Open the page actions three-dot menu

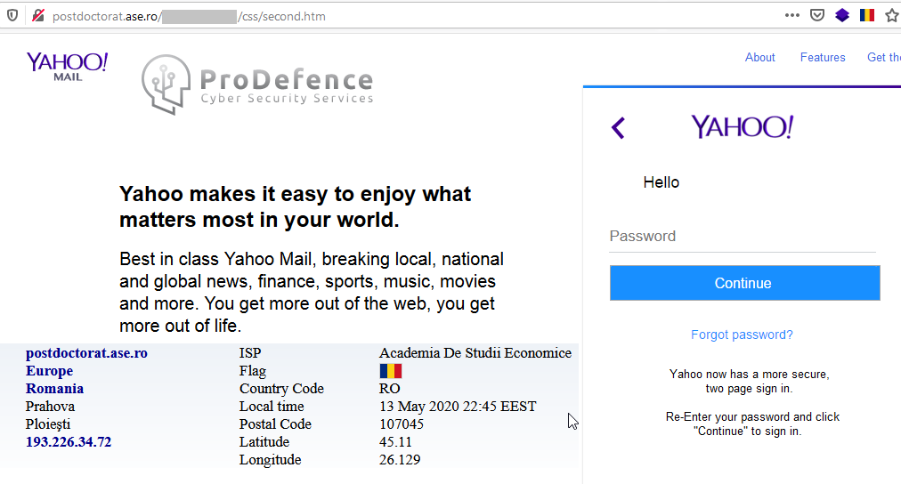click(x=791, y=15)
